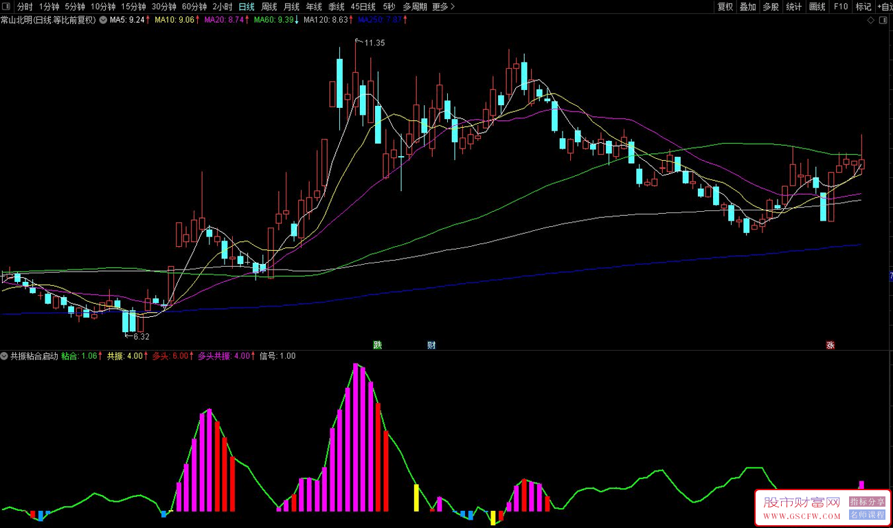Click the diamond icon at top right
The height and width of the screenshot is (528, 893).
(x=871, y=21)
